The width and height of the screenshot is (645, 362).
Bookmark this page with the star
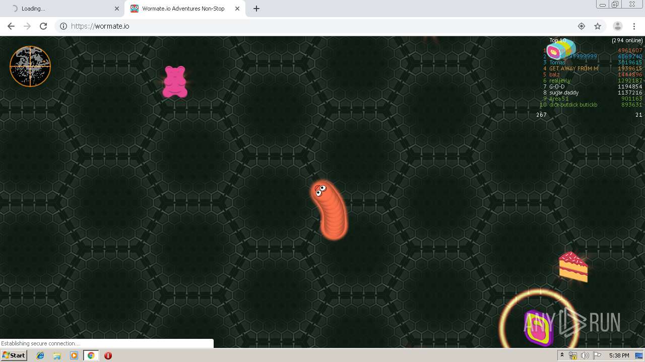click(598, 26)
